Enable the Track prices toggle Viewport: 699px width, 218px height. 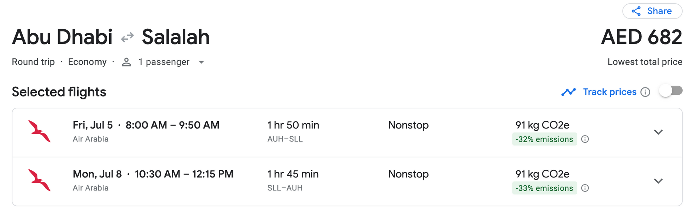point(671,91)
